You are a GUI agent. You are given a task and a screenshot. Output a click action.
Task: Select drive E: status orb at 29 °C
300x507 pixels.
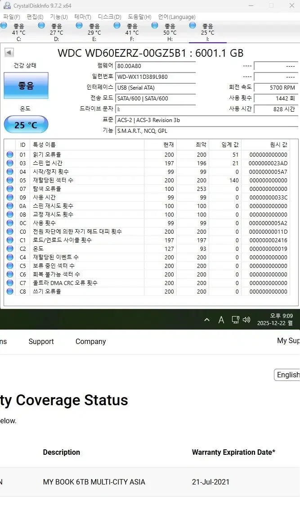click(79, 25)
